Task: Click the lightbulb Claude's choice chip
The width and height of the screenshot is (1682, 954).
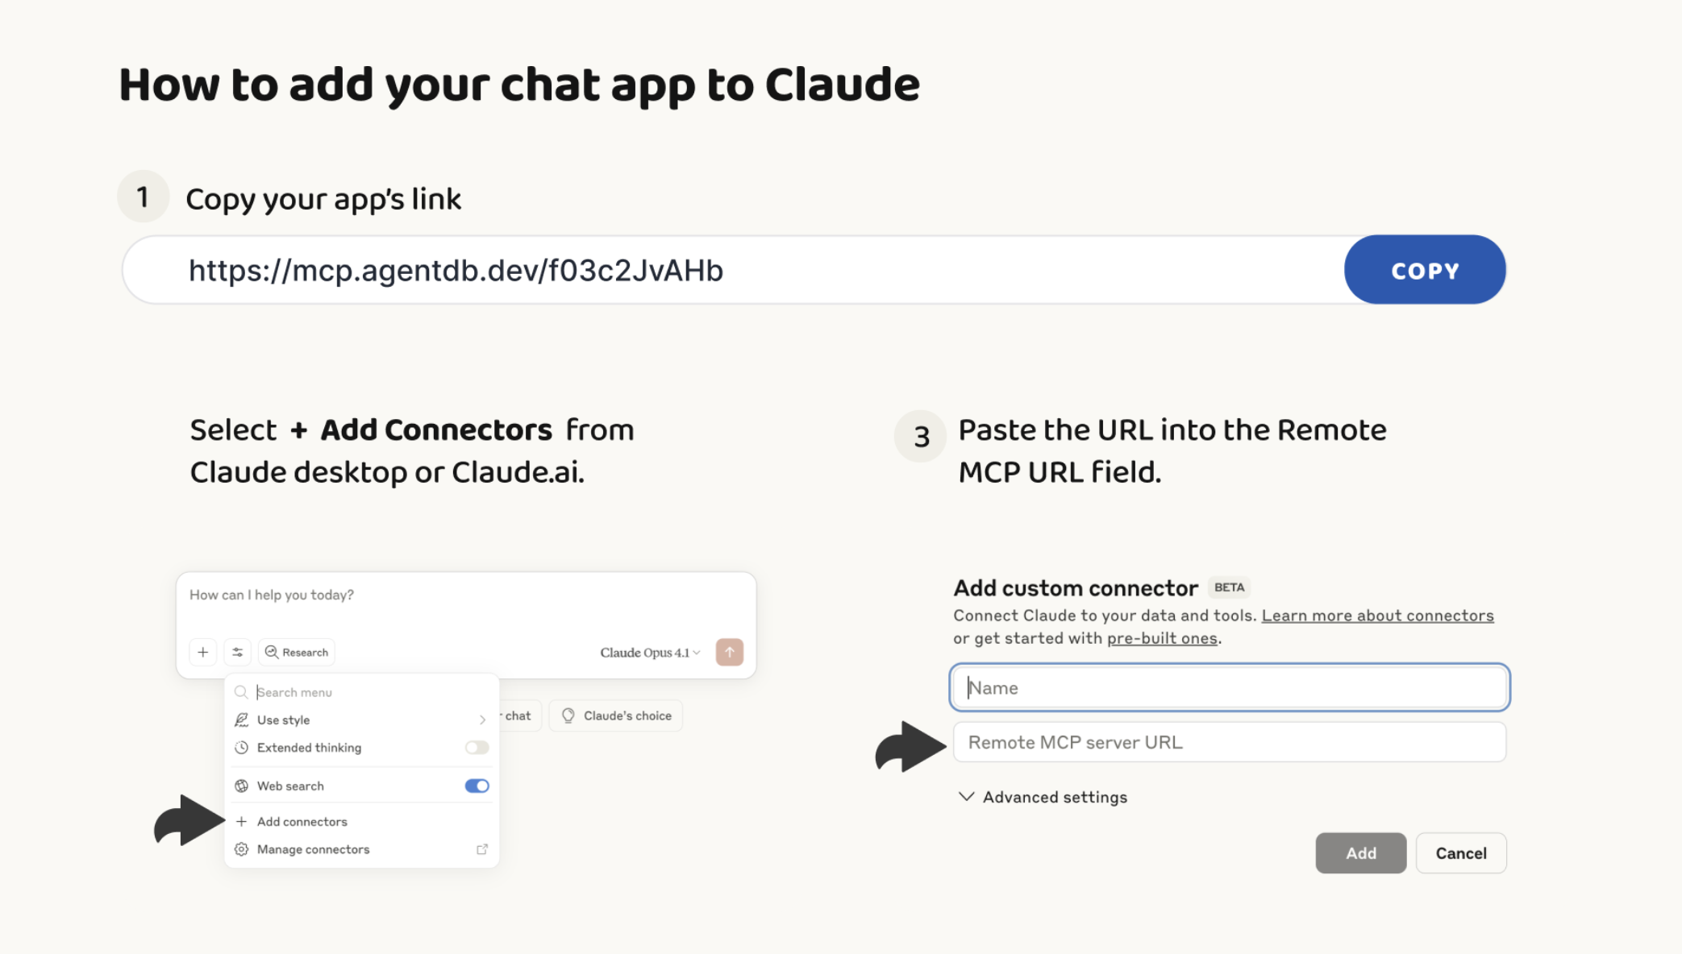Action: coord(616,715)
